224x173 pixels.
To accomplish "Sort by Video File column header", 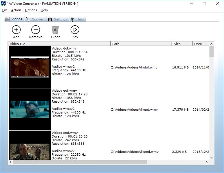I will [x=59, y=44].
